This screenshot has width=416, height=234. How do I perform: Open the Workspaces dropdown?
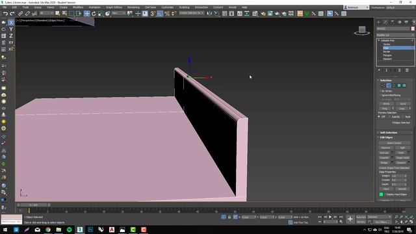coord(400,7)
